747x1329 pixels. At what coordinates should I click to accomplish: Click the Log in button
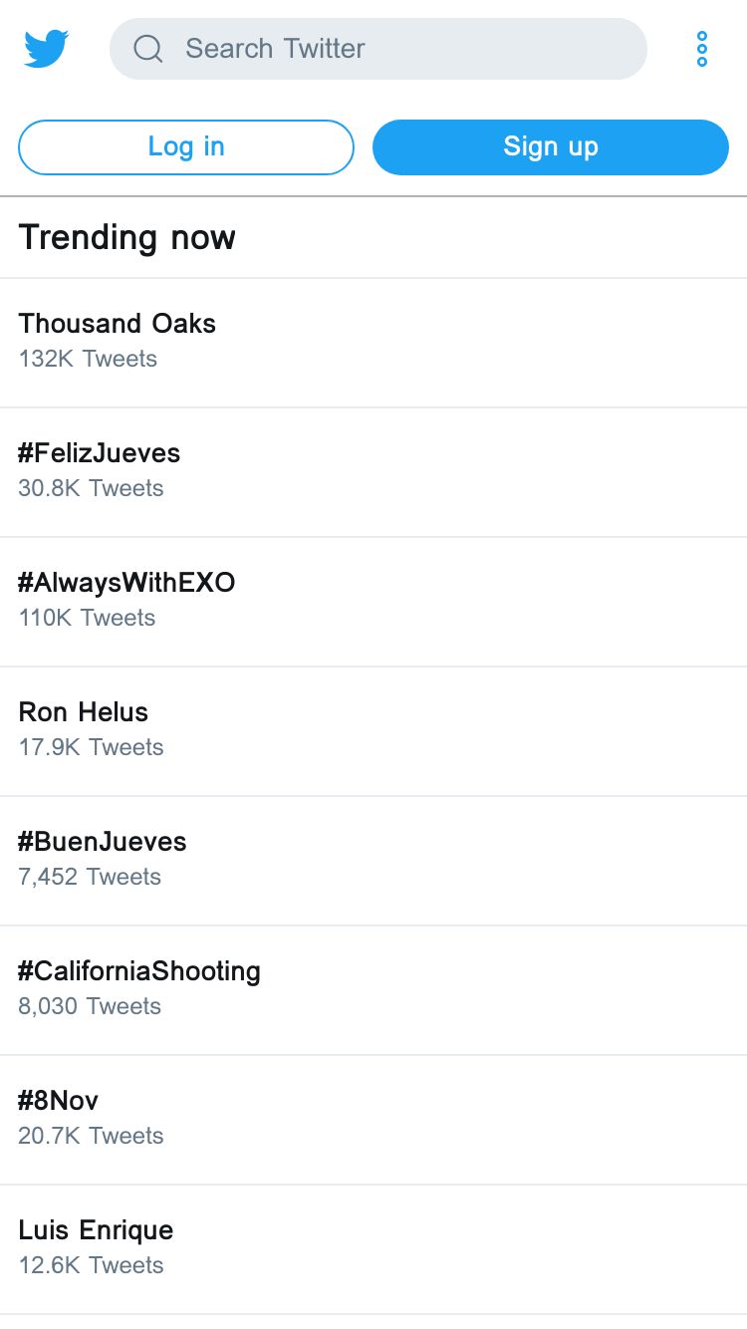tap(186, 147)
